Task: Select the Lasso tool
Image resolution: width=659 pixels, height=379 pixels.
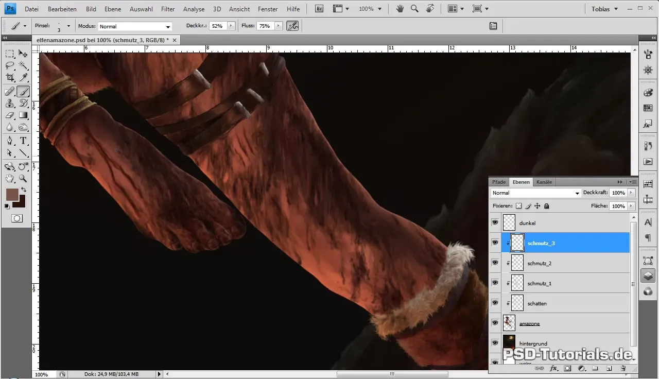Action: click(x=10, y=66)
